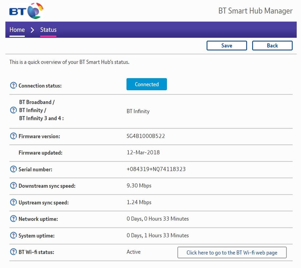Click the BT Smart Hub Manager title
The height and width of the screenshot is (268, 301).
click(255, 11)
